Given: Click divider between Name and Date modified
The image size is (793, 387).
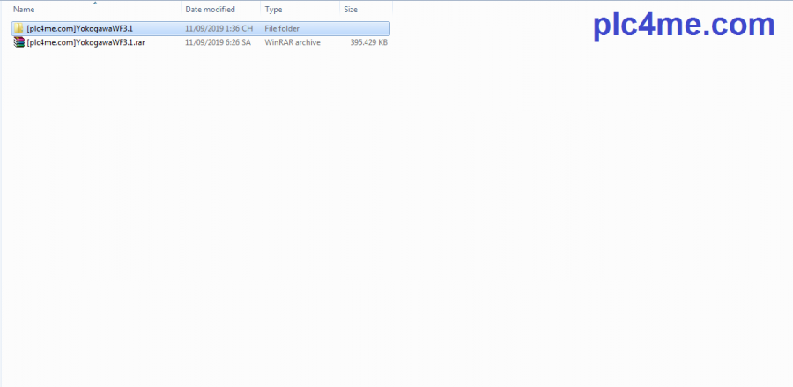Looking at the screenshot, I should [181, 10].
